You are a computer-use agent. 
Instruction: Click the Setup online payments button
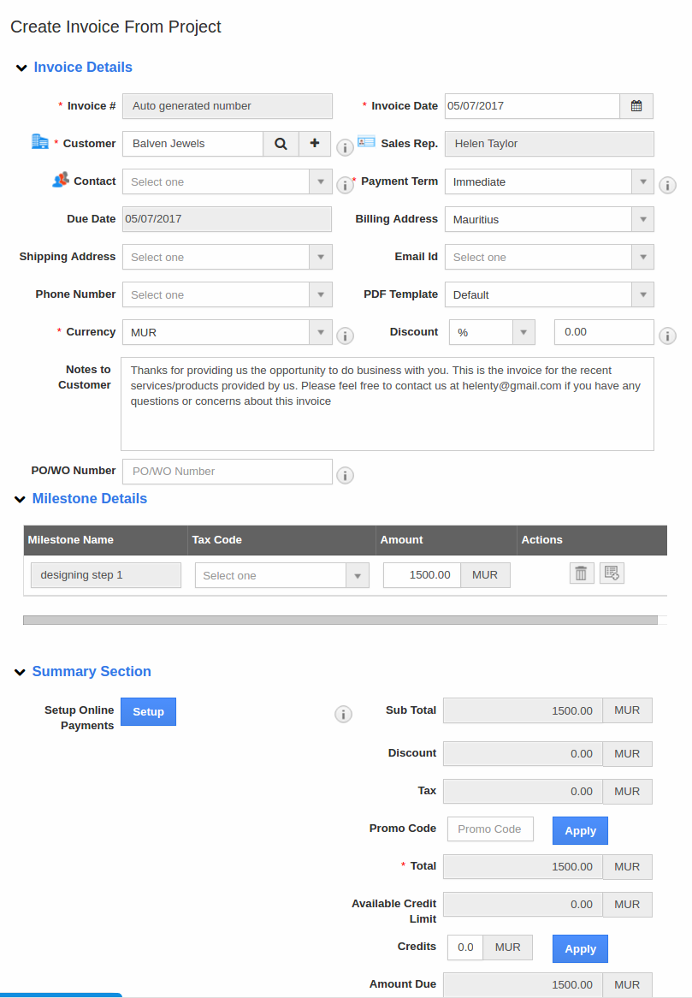coord(148,711)
